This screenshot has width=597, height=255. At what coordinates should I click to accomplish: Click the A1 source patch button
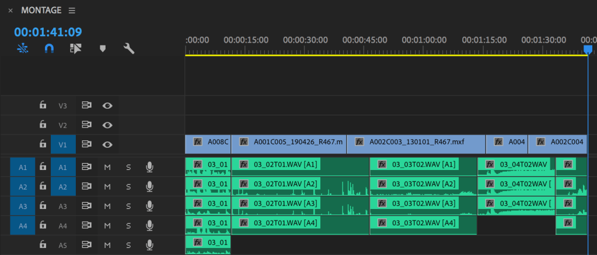coord(23,168)
